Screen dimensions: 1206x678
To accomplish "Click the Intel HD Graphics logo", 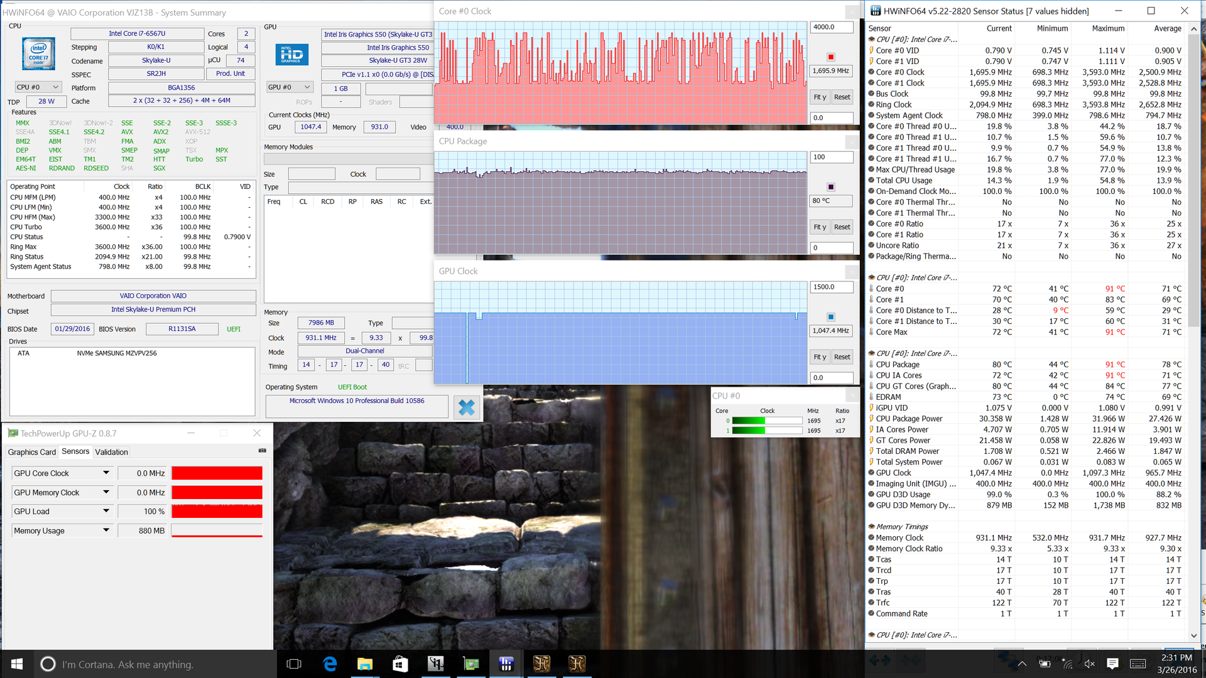I will [292, 55].
